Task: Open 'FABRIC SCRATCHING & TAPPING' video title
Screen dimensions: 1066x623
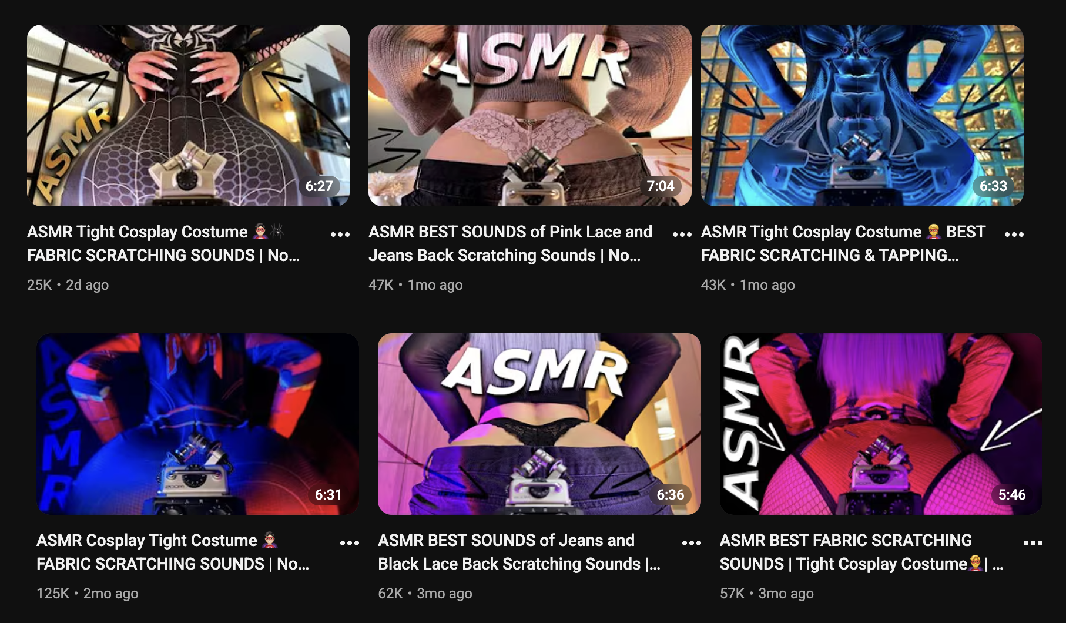Action: point(843,243)
